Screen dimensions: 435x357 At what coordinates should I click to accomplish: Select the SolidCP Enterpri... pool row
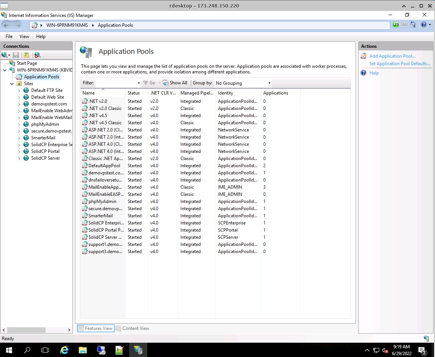click(190, 223)
